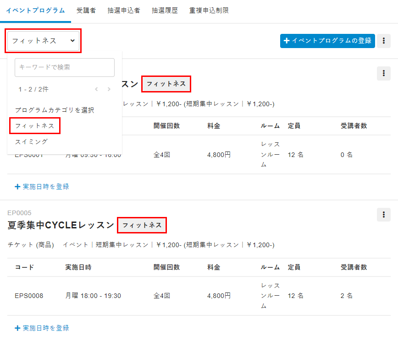Image resolution: width=398 pixels, height=341 pixels.
Task: Switch to the 受講者 tab
Action: coord(86,11)
